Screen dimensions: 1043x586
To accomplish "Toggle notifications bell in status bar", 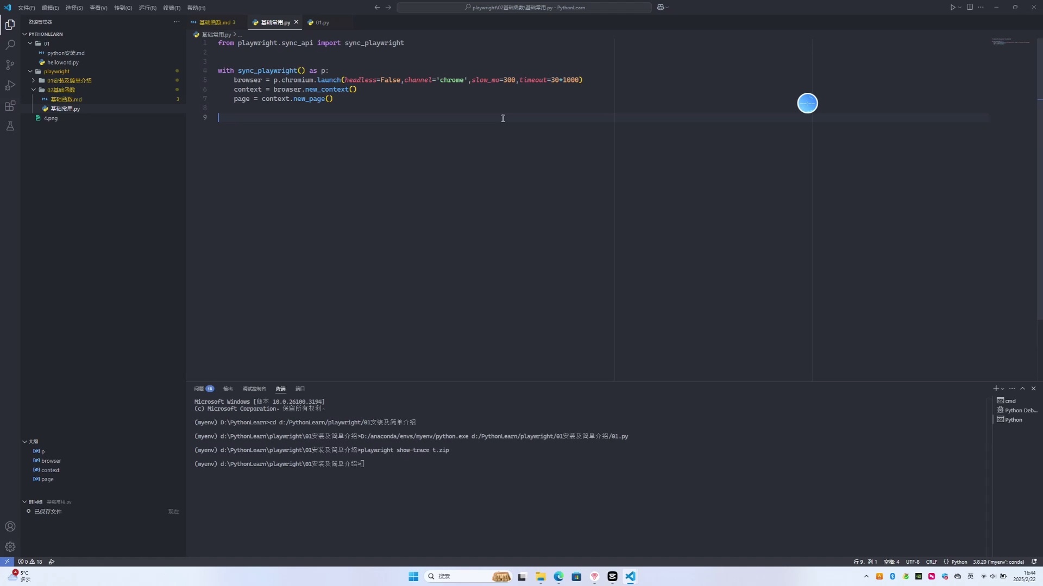I will [1034, 562].
